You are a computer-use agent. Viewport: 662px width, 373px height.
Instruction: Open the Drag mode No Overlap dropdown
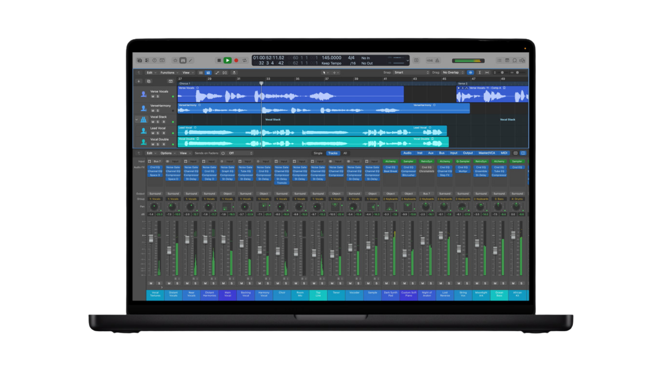[451, 72]
